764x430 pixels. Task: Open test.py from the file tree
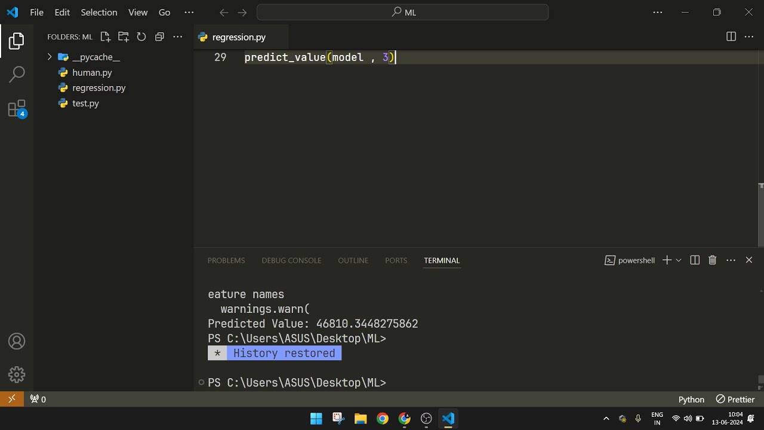coord(85,103)
